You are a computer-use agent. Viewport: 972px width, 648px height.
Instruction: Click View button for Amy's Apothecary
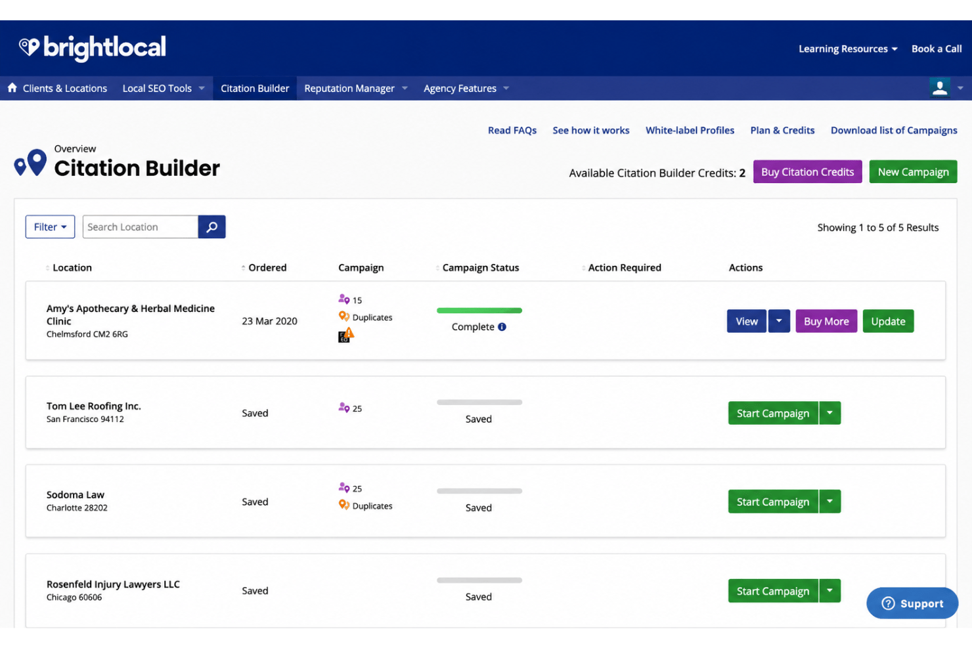747,321
